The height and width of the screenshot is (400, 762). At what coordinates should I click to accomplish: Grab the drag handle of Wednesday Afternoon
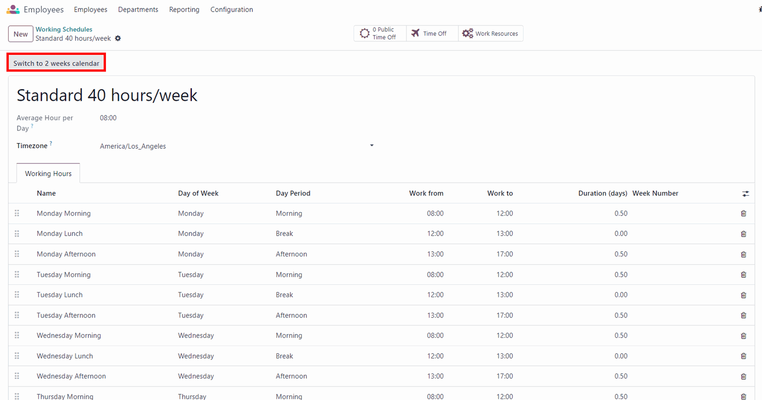pos(17,376)
